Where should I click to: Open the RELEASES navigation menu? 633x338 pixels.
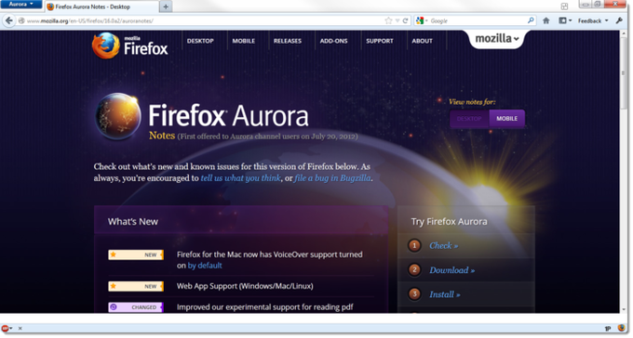coord(288,41)
